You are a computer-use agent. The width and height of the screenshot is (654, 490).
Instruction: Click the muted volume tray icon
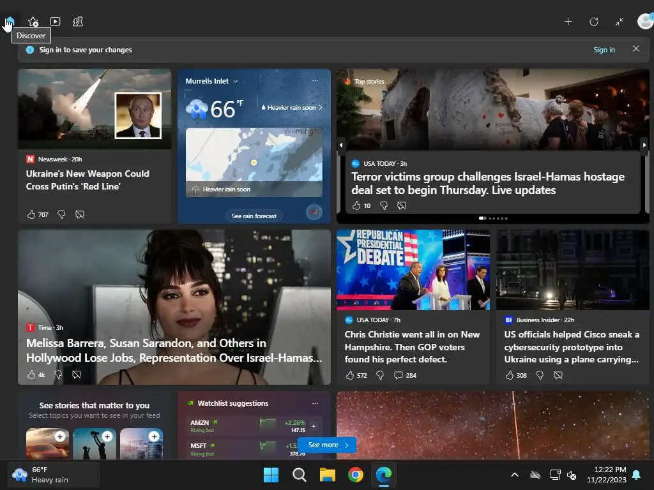tap(572, 475)
